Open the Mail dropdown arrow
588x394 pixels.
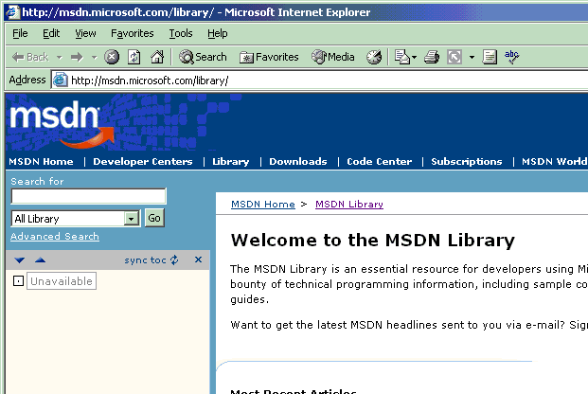tap(415, 58)
